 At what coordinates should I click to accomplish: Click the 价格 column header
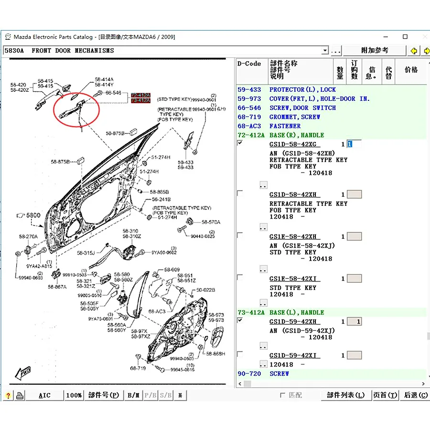pos(410,71)
